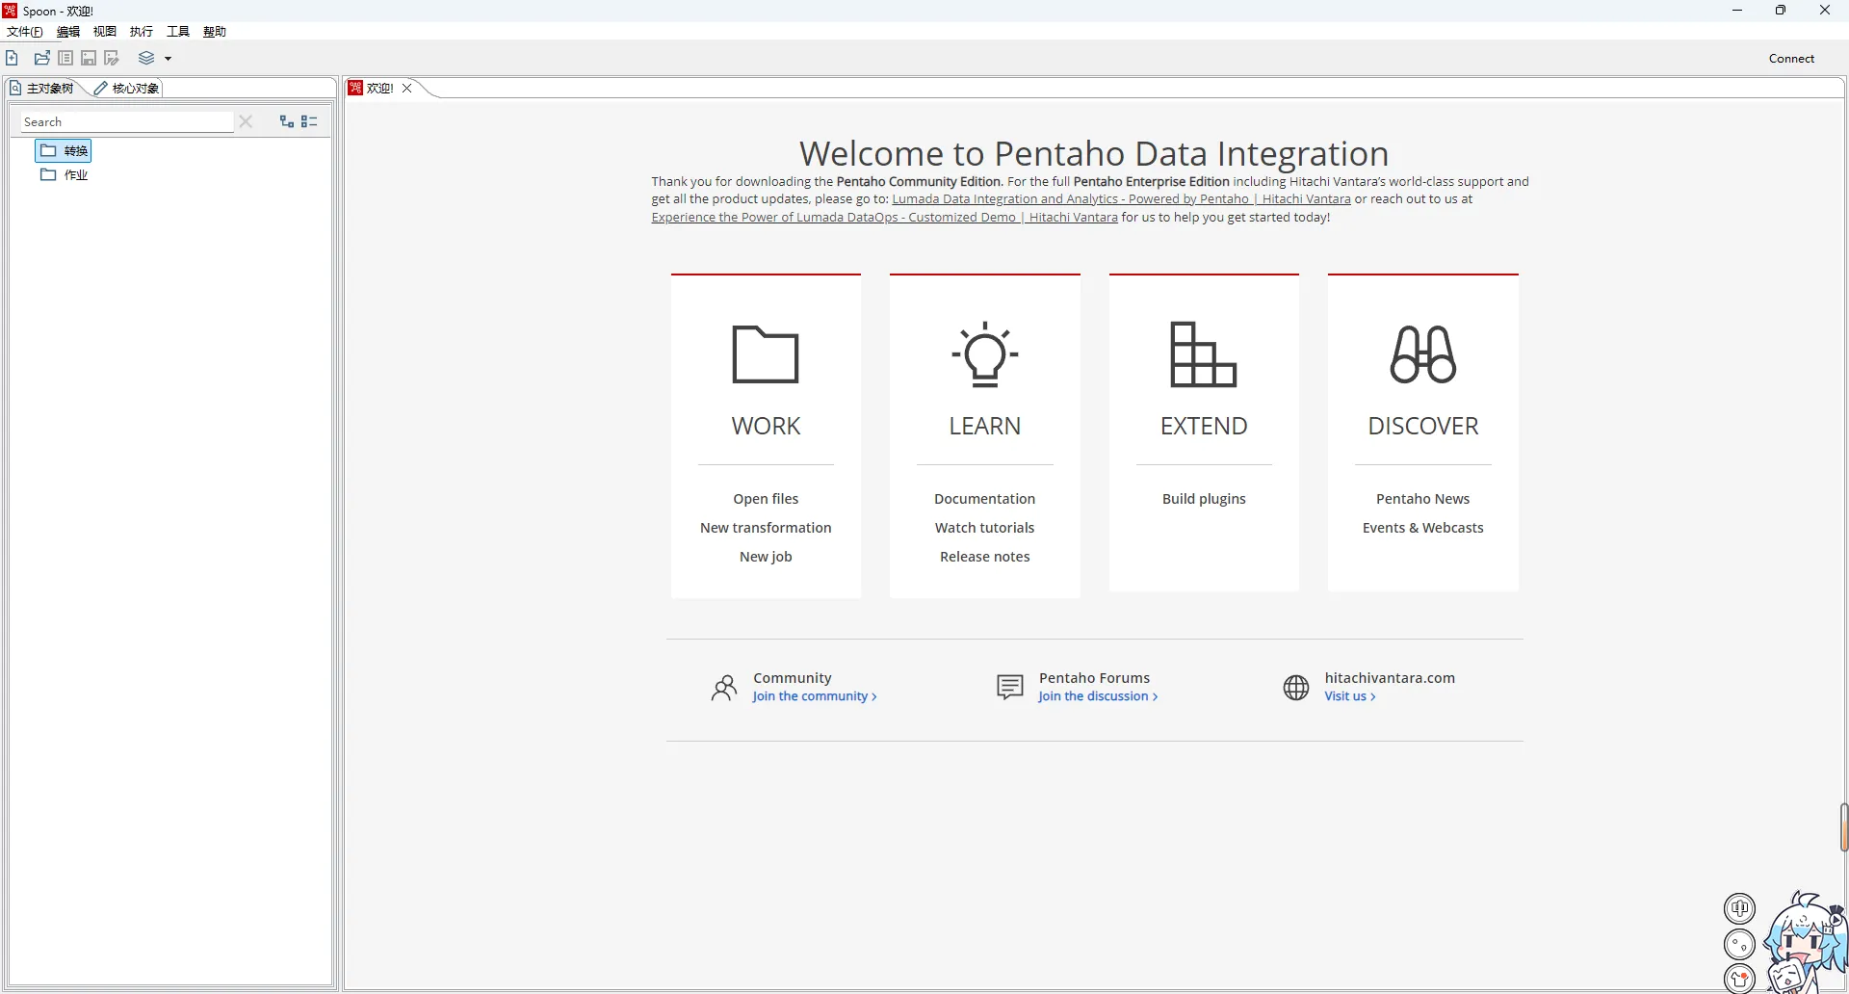This screenshot has width=1849, height=994.
Task: Open the 执行 menu
Action: point(142,32)
